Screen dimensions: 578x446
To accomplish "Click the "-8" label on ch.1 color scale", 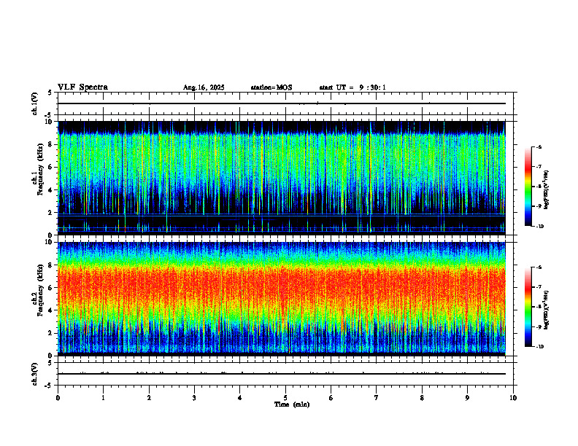I will 538,187.
